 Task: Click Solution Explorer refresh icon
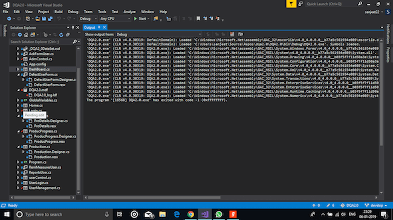61,35
